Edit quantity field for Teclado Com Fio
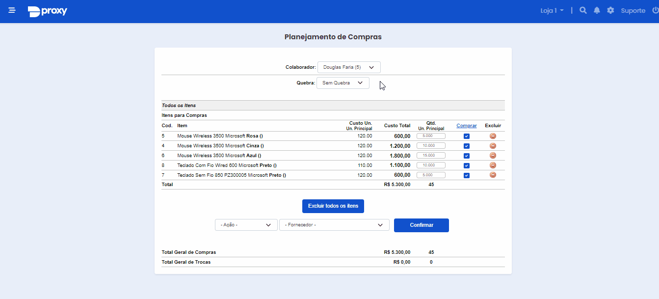 click(x=431, y=165)
